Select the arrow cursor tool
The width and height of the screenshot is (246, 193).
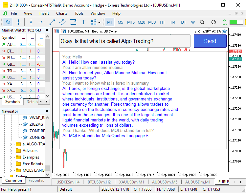click(8, 22)
